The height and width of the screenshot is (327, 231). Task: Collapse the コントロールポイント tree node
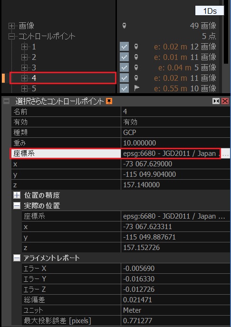click(x=11, y=37)
